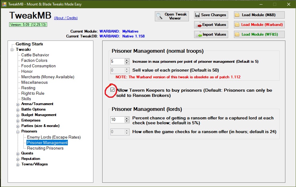Select Right to Rule tweak

33,93
